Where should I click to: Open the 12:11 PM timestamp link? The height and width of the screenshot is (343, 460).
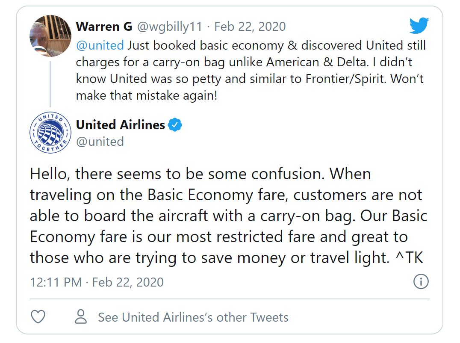[97, 282]
